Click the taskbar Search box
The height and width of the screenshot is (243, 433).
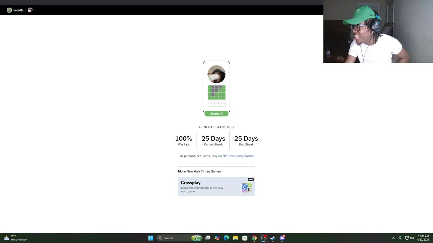180,238
